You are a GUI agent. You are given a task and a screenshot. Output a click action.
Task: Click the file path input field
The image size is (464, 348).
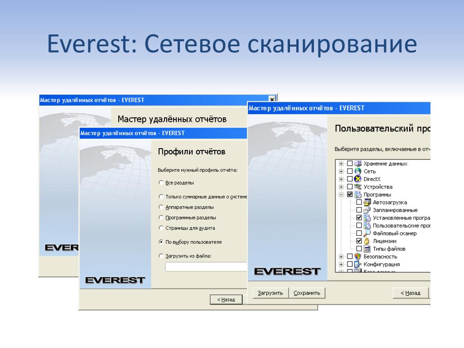click(x=206, y=266)
